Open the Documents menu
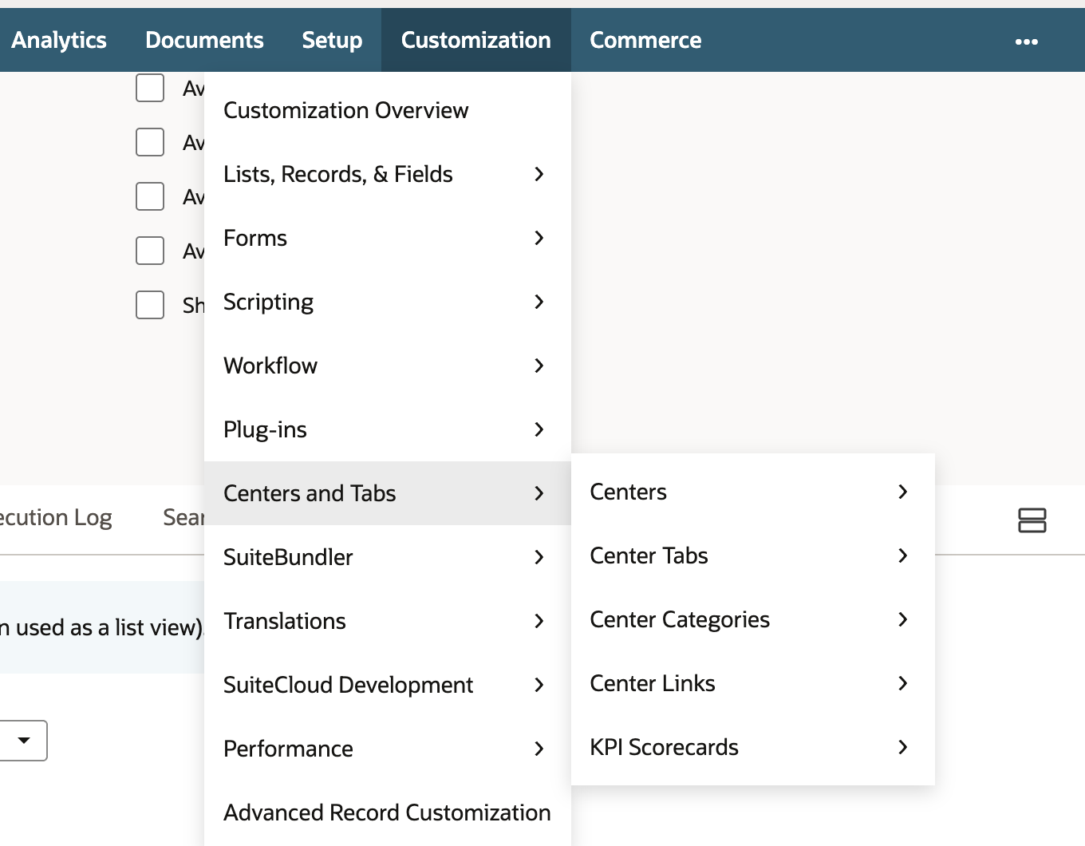 tap(204, 40)
